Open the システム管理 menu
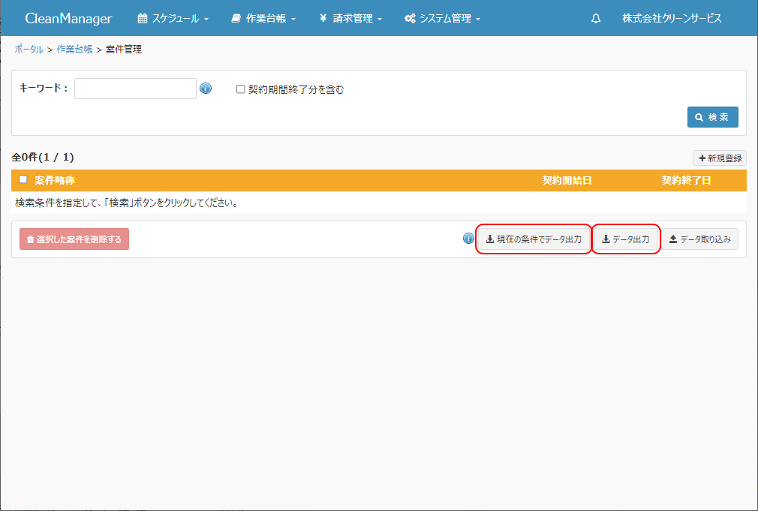 pyautogui.click(x=442, y=18)
